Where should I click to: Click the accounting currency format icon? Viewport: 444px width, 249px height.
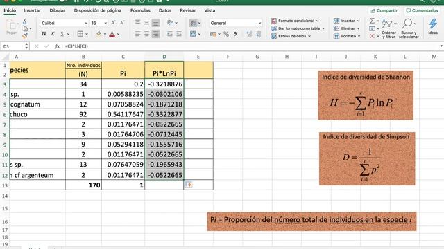[213, 34]
